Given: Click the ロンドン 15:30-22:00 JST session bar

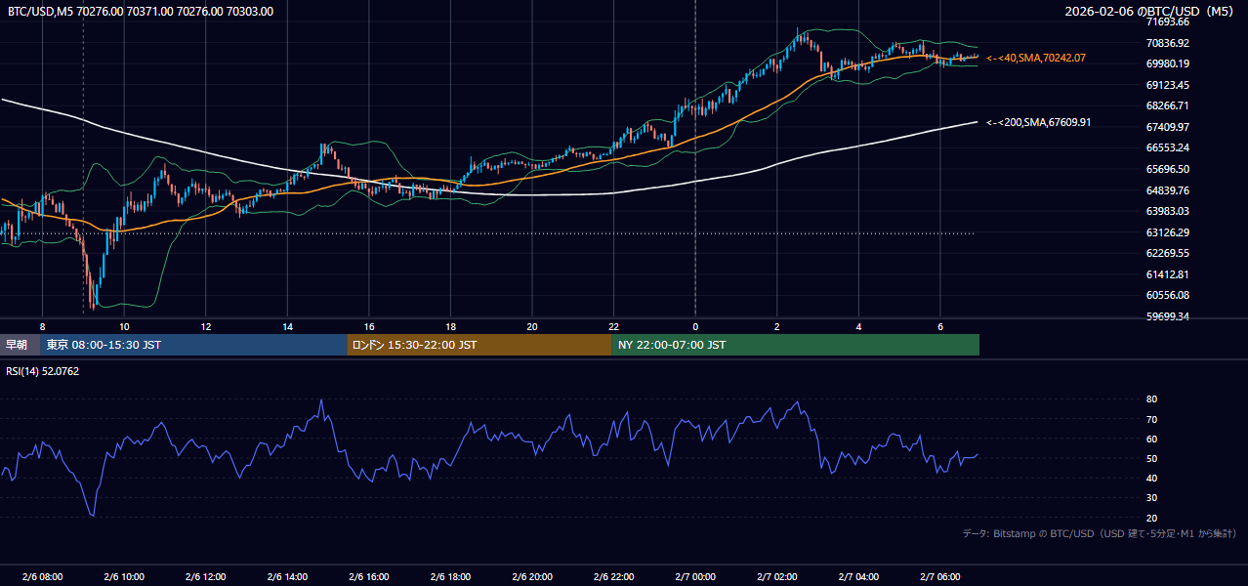Looking at the screenshot, I should pos(479,345).
